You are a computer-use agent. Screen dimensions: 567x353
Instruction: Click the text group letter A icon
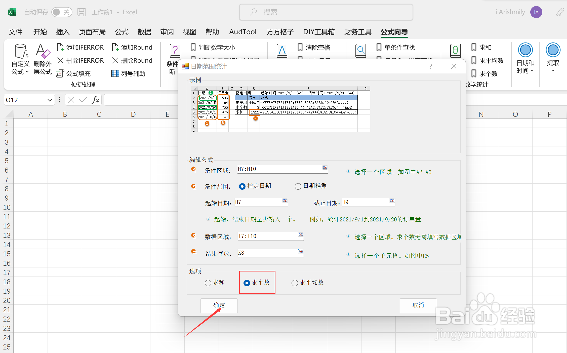click(282, 51)
